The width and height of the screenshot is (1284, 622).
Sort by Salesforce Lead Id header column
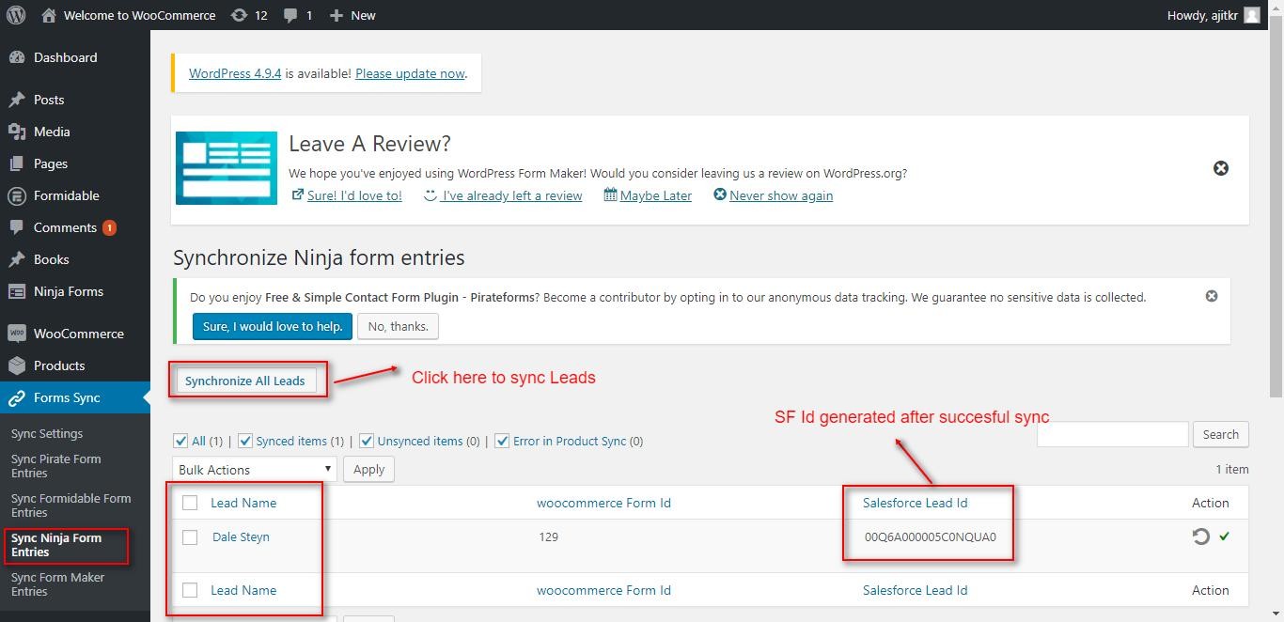point(915,503)
